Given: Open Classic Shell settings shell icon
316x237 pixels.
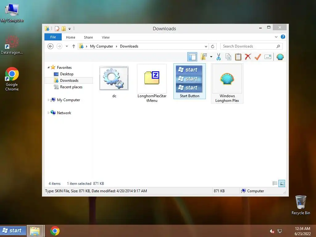Looking at the screenshot, I should (x=280, y=57).
